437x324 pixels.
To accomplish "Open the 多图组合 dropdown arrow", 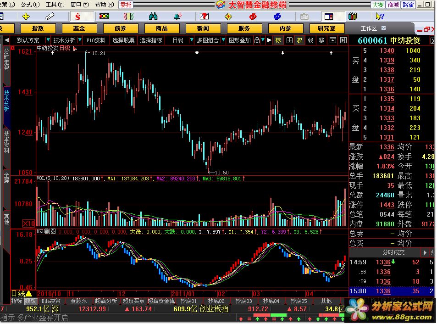I will click(x=223, y=40).
